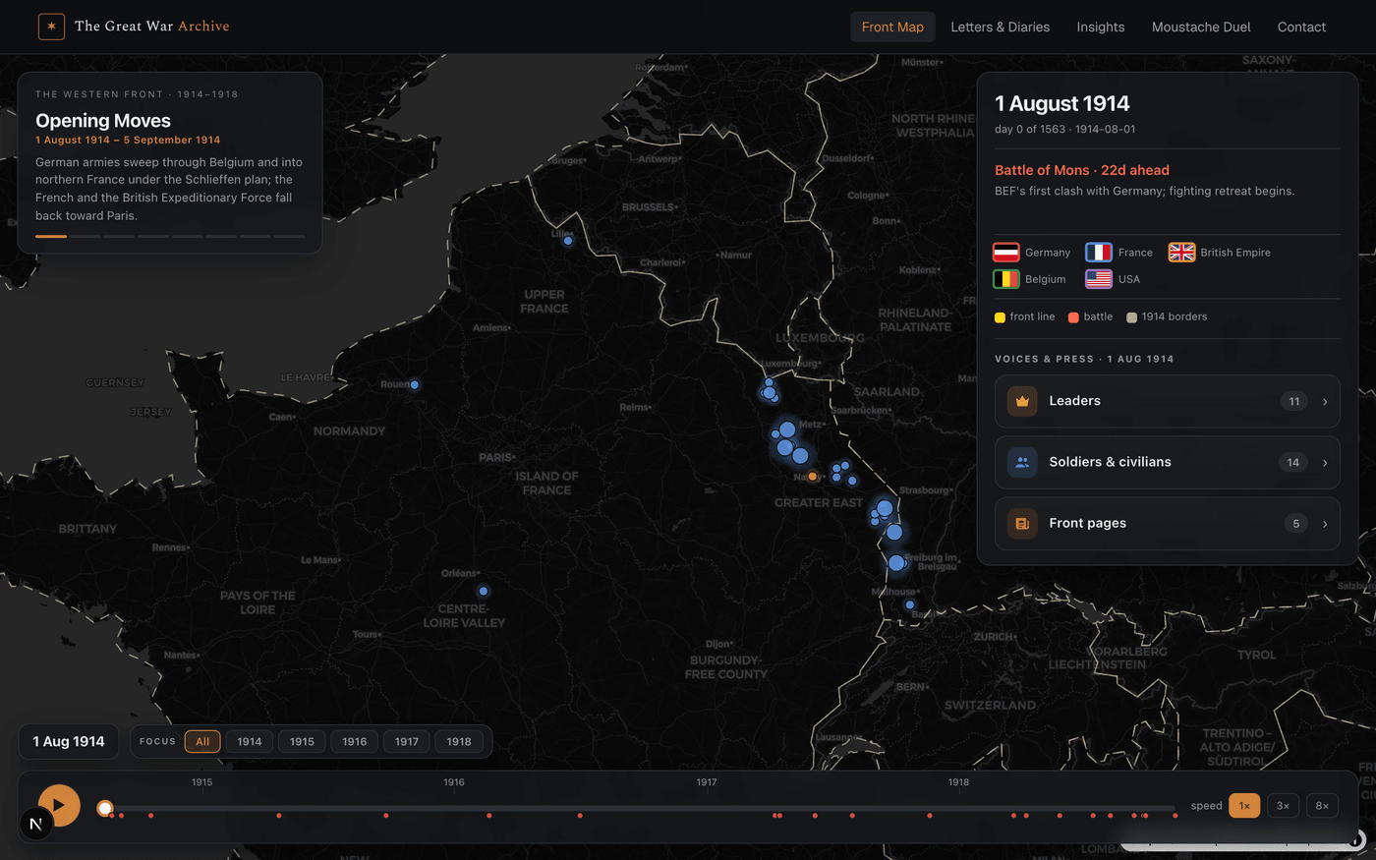Screen dimensions: 1376x860
Task: Go to the Moustache Duel page
Action: tap(1201, 27)
